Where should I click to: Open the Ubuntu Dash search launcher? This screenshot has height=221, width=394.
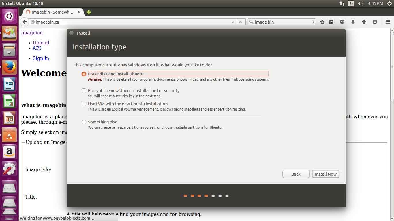[9, 16]
